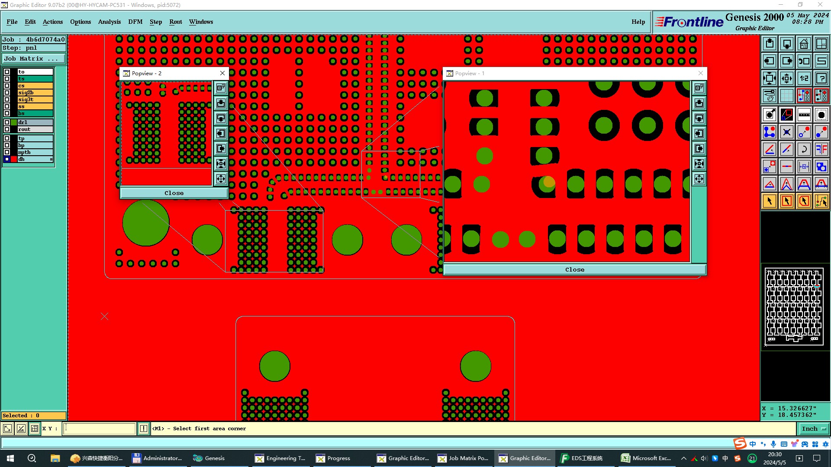
Task: Click Close on Popview 1
Action: [574, 269]
